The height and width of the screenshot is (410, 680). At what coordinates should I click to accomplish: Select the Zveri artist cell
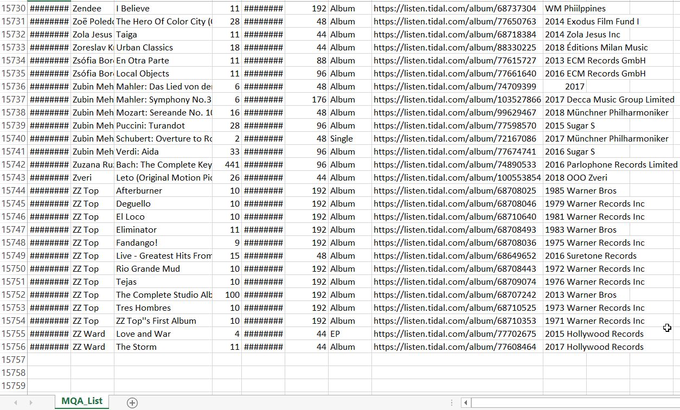click(x=93, y=178)
